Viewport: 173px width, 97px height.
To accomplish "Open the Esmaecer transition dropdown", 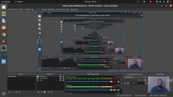I will pos(135,77).
